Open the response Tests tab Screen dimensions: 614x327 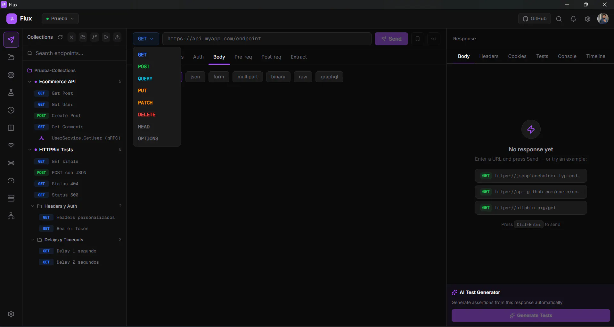(542, 56)
